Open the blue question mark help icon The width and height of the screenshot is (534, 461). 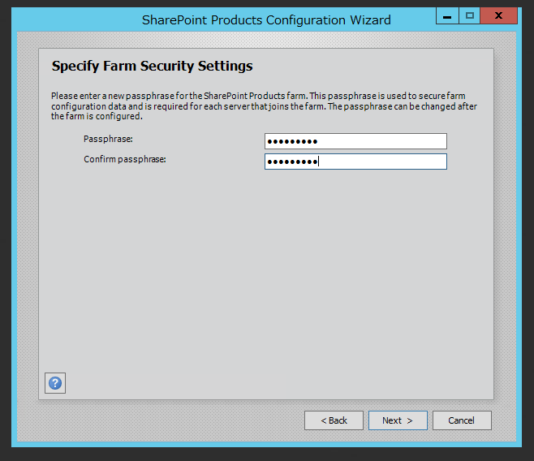click(x=55, y=383)
